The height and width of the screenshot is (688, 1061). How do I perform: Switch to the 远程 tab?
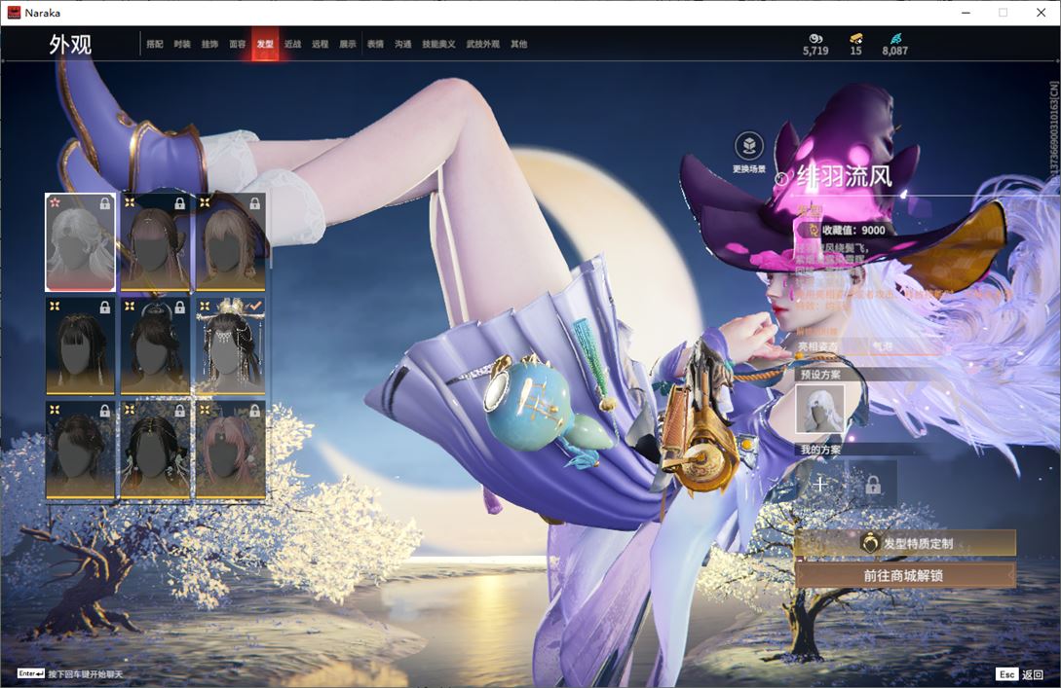click(321, 44)
